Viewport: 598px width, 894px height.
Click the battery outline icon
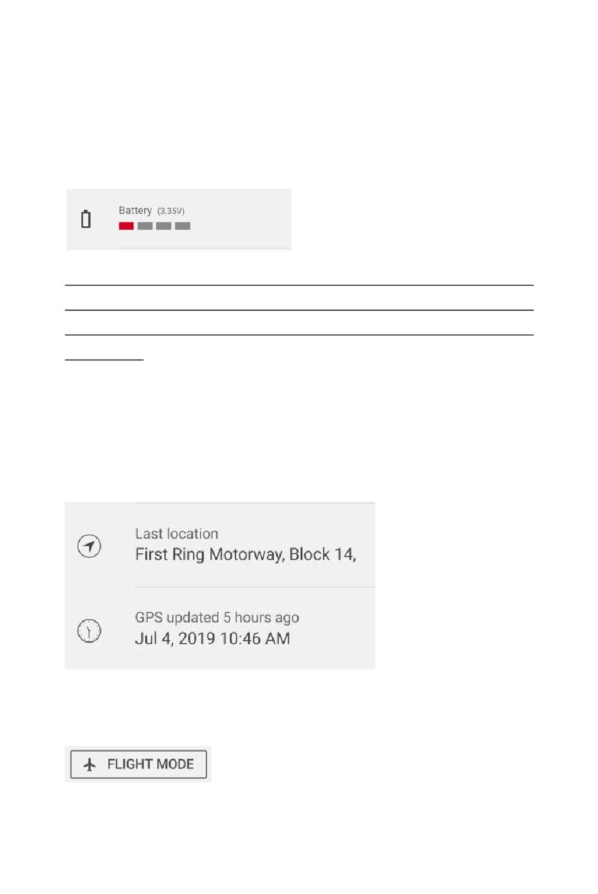86,219
